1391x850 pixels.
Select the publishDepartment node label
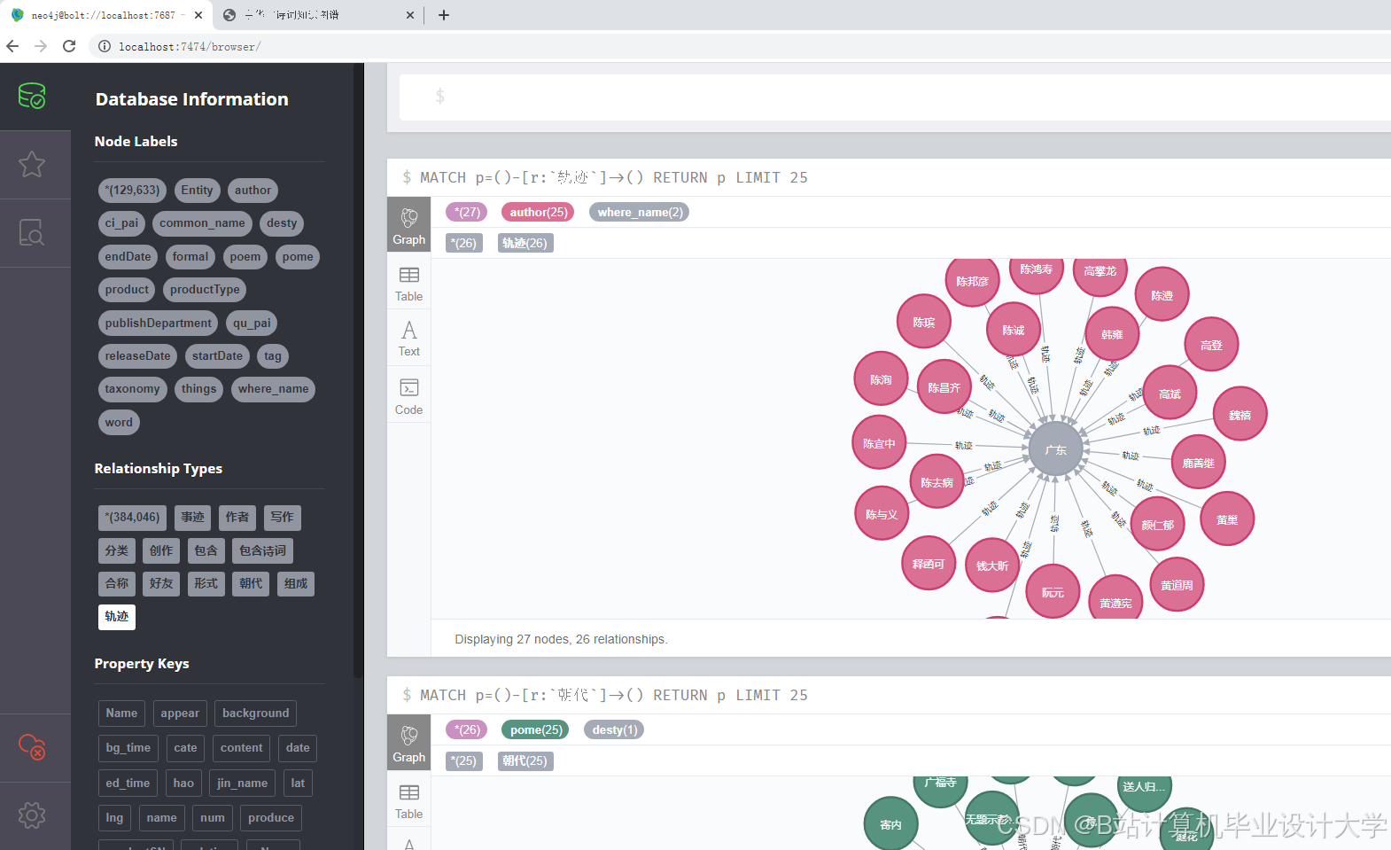(158, 324)
